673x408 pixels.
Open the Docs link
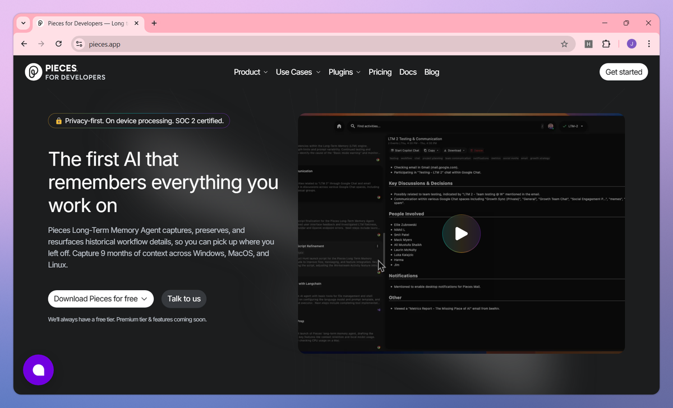[408, 72]
